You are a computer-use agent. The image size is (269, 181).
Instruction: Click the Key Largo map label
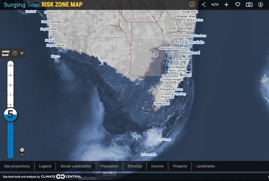164,140
